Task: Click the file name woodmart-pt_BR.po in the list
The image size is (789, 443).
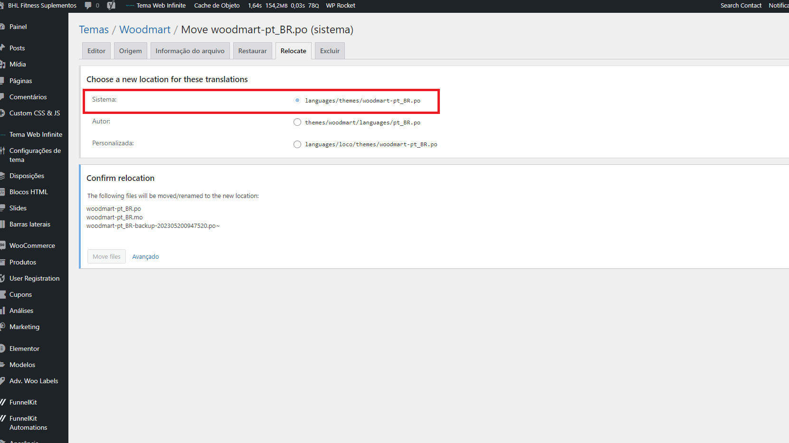Action: 114,209
